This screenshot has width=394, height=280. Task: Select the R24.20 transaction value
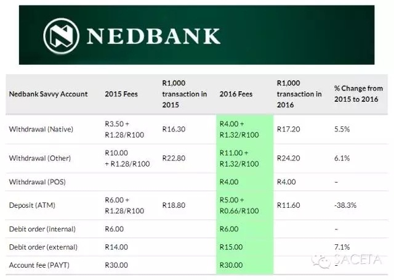[x=288, y=158]
